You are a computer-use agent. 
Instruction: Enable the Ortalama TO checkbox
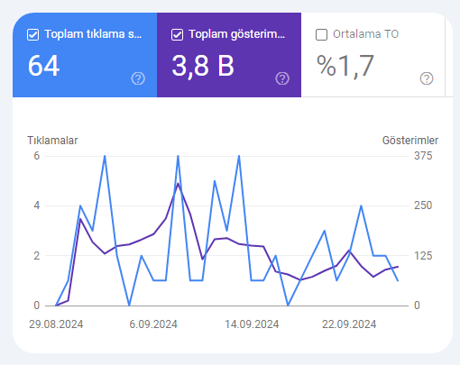click(321, 34)
